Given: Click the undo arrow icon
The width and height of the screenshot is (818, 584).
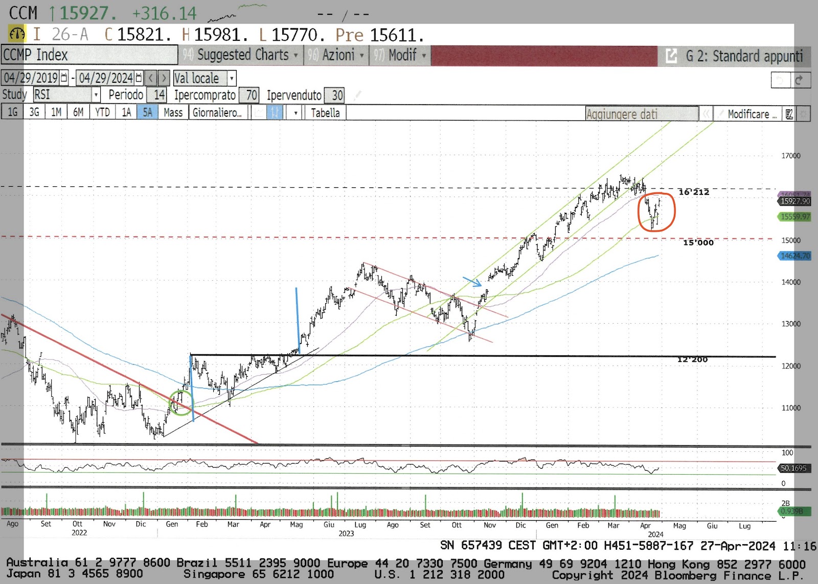Looking at the screenshot, I should coord(781,80).
